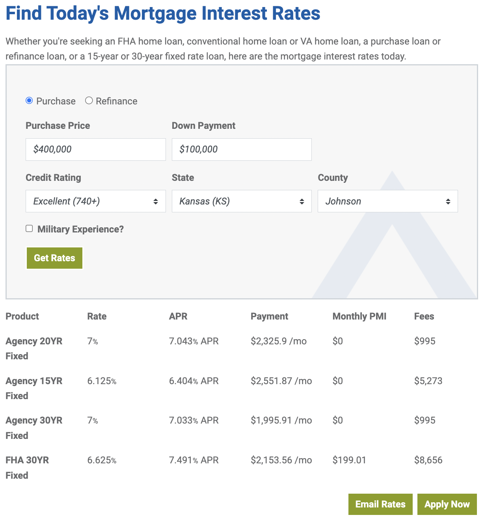Click the Rate column header
This screenshot has height=524, width=499.
(x=97, y=316)
